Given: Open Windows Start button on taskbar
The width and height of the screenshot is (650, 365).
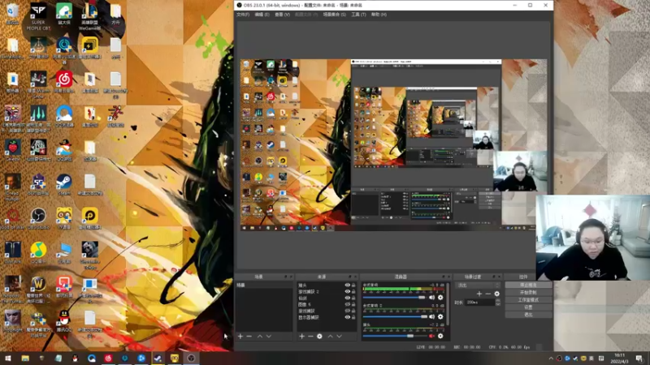Looking at the screenshot, I should pos(8,359).
